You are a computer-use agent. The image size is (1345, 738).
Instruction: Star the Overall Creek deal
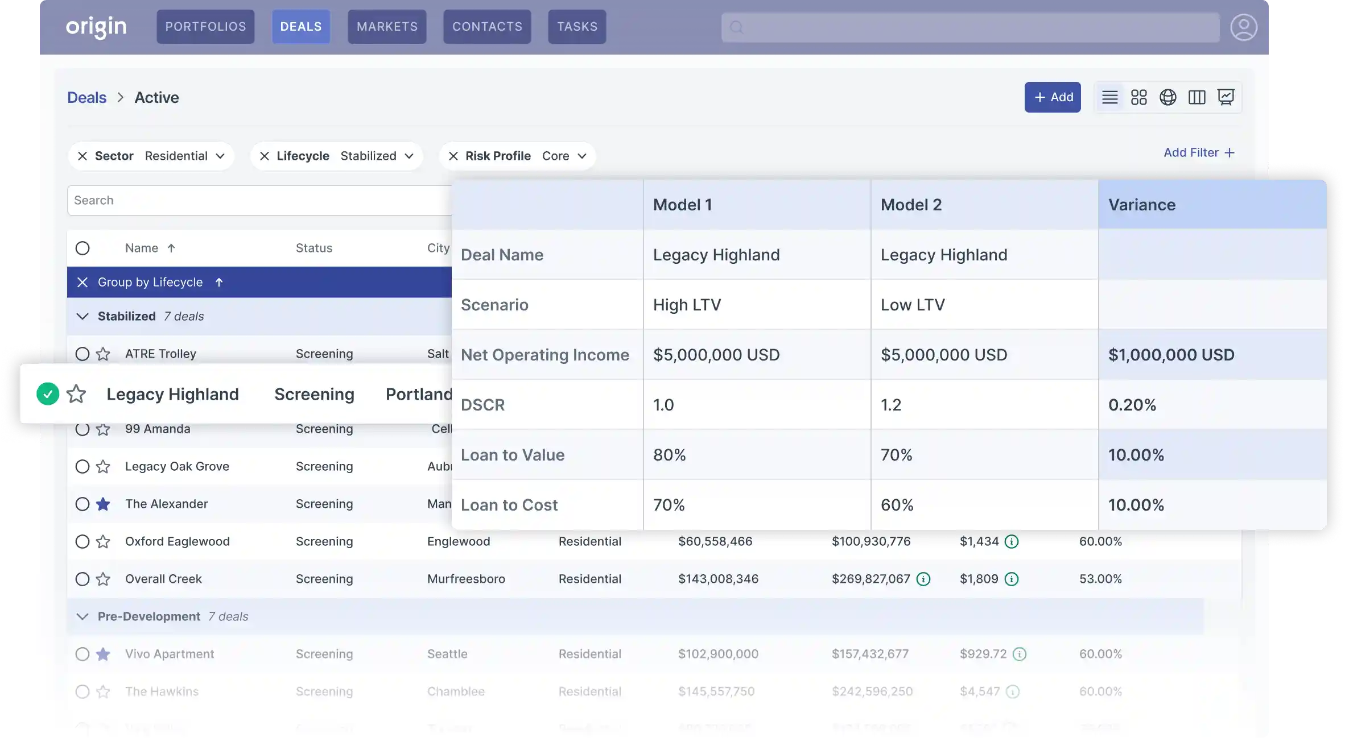(103, 579)
